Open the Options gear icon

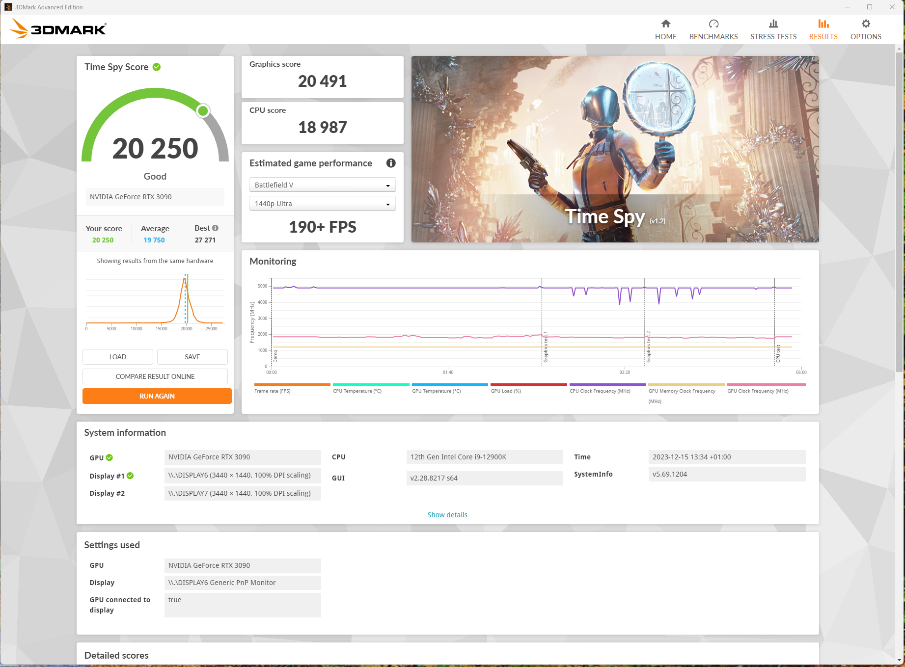[x=866, y=24]
